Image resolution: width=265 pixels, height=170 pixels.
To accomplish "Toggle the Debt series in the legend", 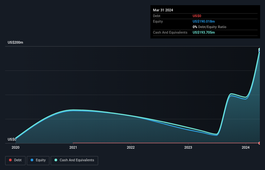I will 15,160.
